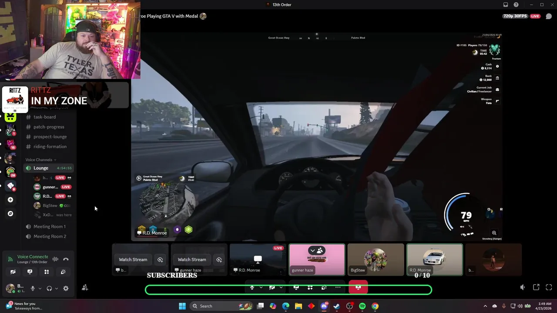Open Discord's Explore servers compass icon
This screenshot has height=313, width=557.
(x=10, y=213)
